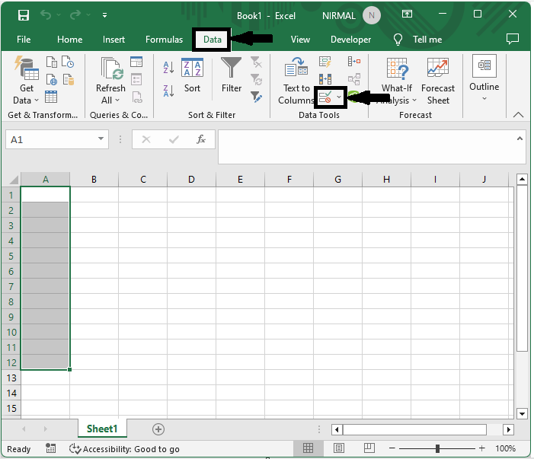The height and width of the screenshot is (459, 534).
Task: Click the Flash Fill icon
Action: [325, 62]
